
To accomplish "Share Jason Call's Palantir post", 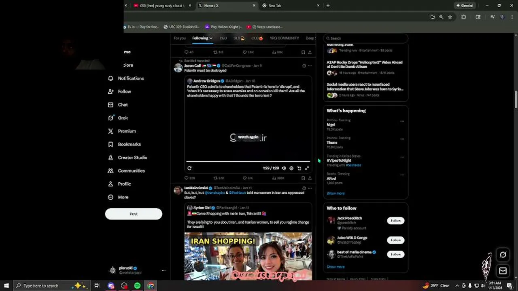I will 310,178.
